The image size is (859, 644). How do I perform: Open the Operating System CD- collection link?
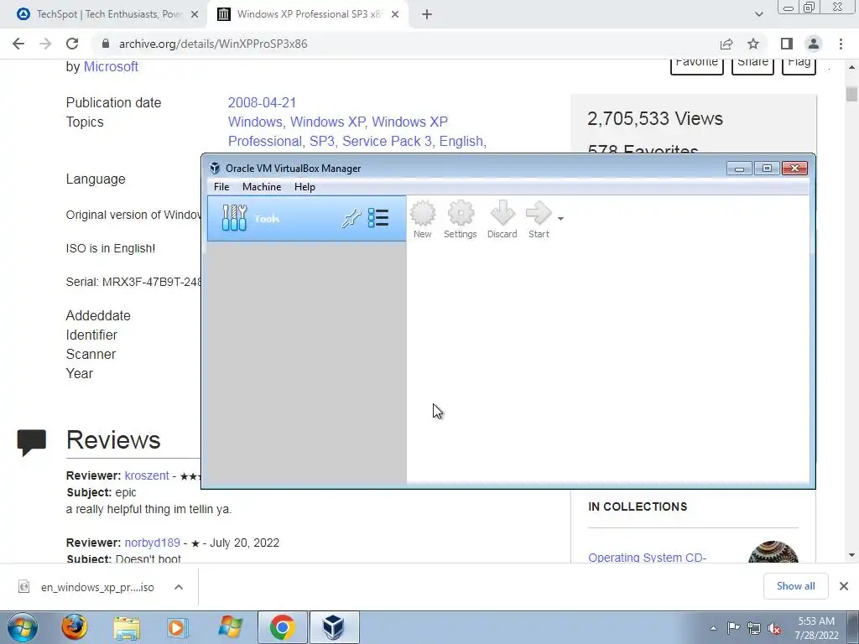pyautogui.click(x=647, y=558)
